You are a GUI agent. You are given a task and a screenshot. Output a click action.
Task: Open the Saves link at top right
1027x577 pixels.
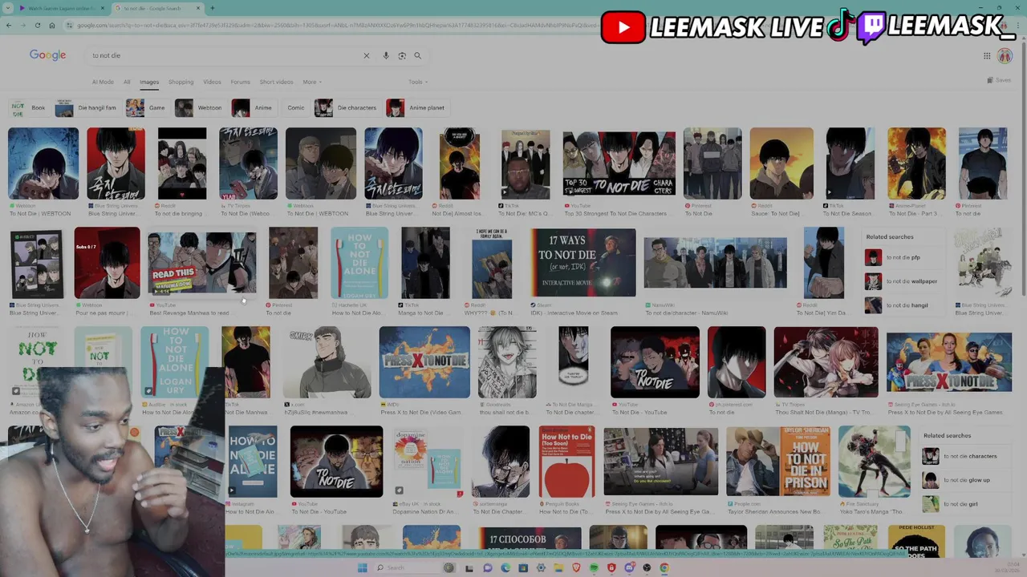(x=999, y=80)
